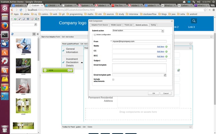Click the Subject input field

139,61
